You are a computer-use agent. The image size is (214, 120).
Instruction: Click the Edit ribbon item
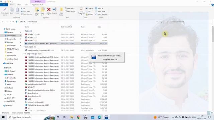click(88, 11)
